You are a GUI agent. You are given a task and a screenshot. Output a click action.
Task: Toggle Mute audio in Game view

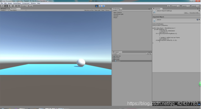coord(97,10)
